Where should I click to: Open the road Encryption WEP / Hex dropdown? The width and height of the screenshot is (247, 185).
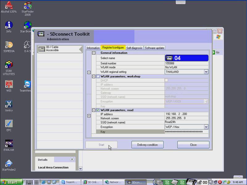click(206, 127)
